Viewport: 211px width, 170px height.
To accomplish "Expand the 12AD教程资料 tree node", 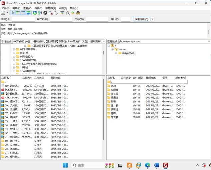I will [x=14, y=71].
